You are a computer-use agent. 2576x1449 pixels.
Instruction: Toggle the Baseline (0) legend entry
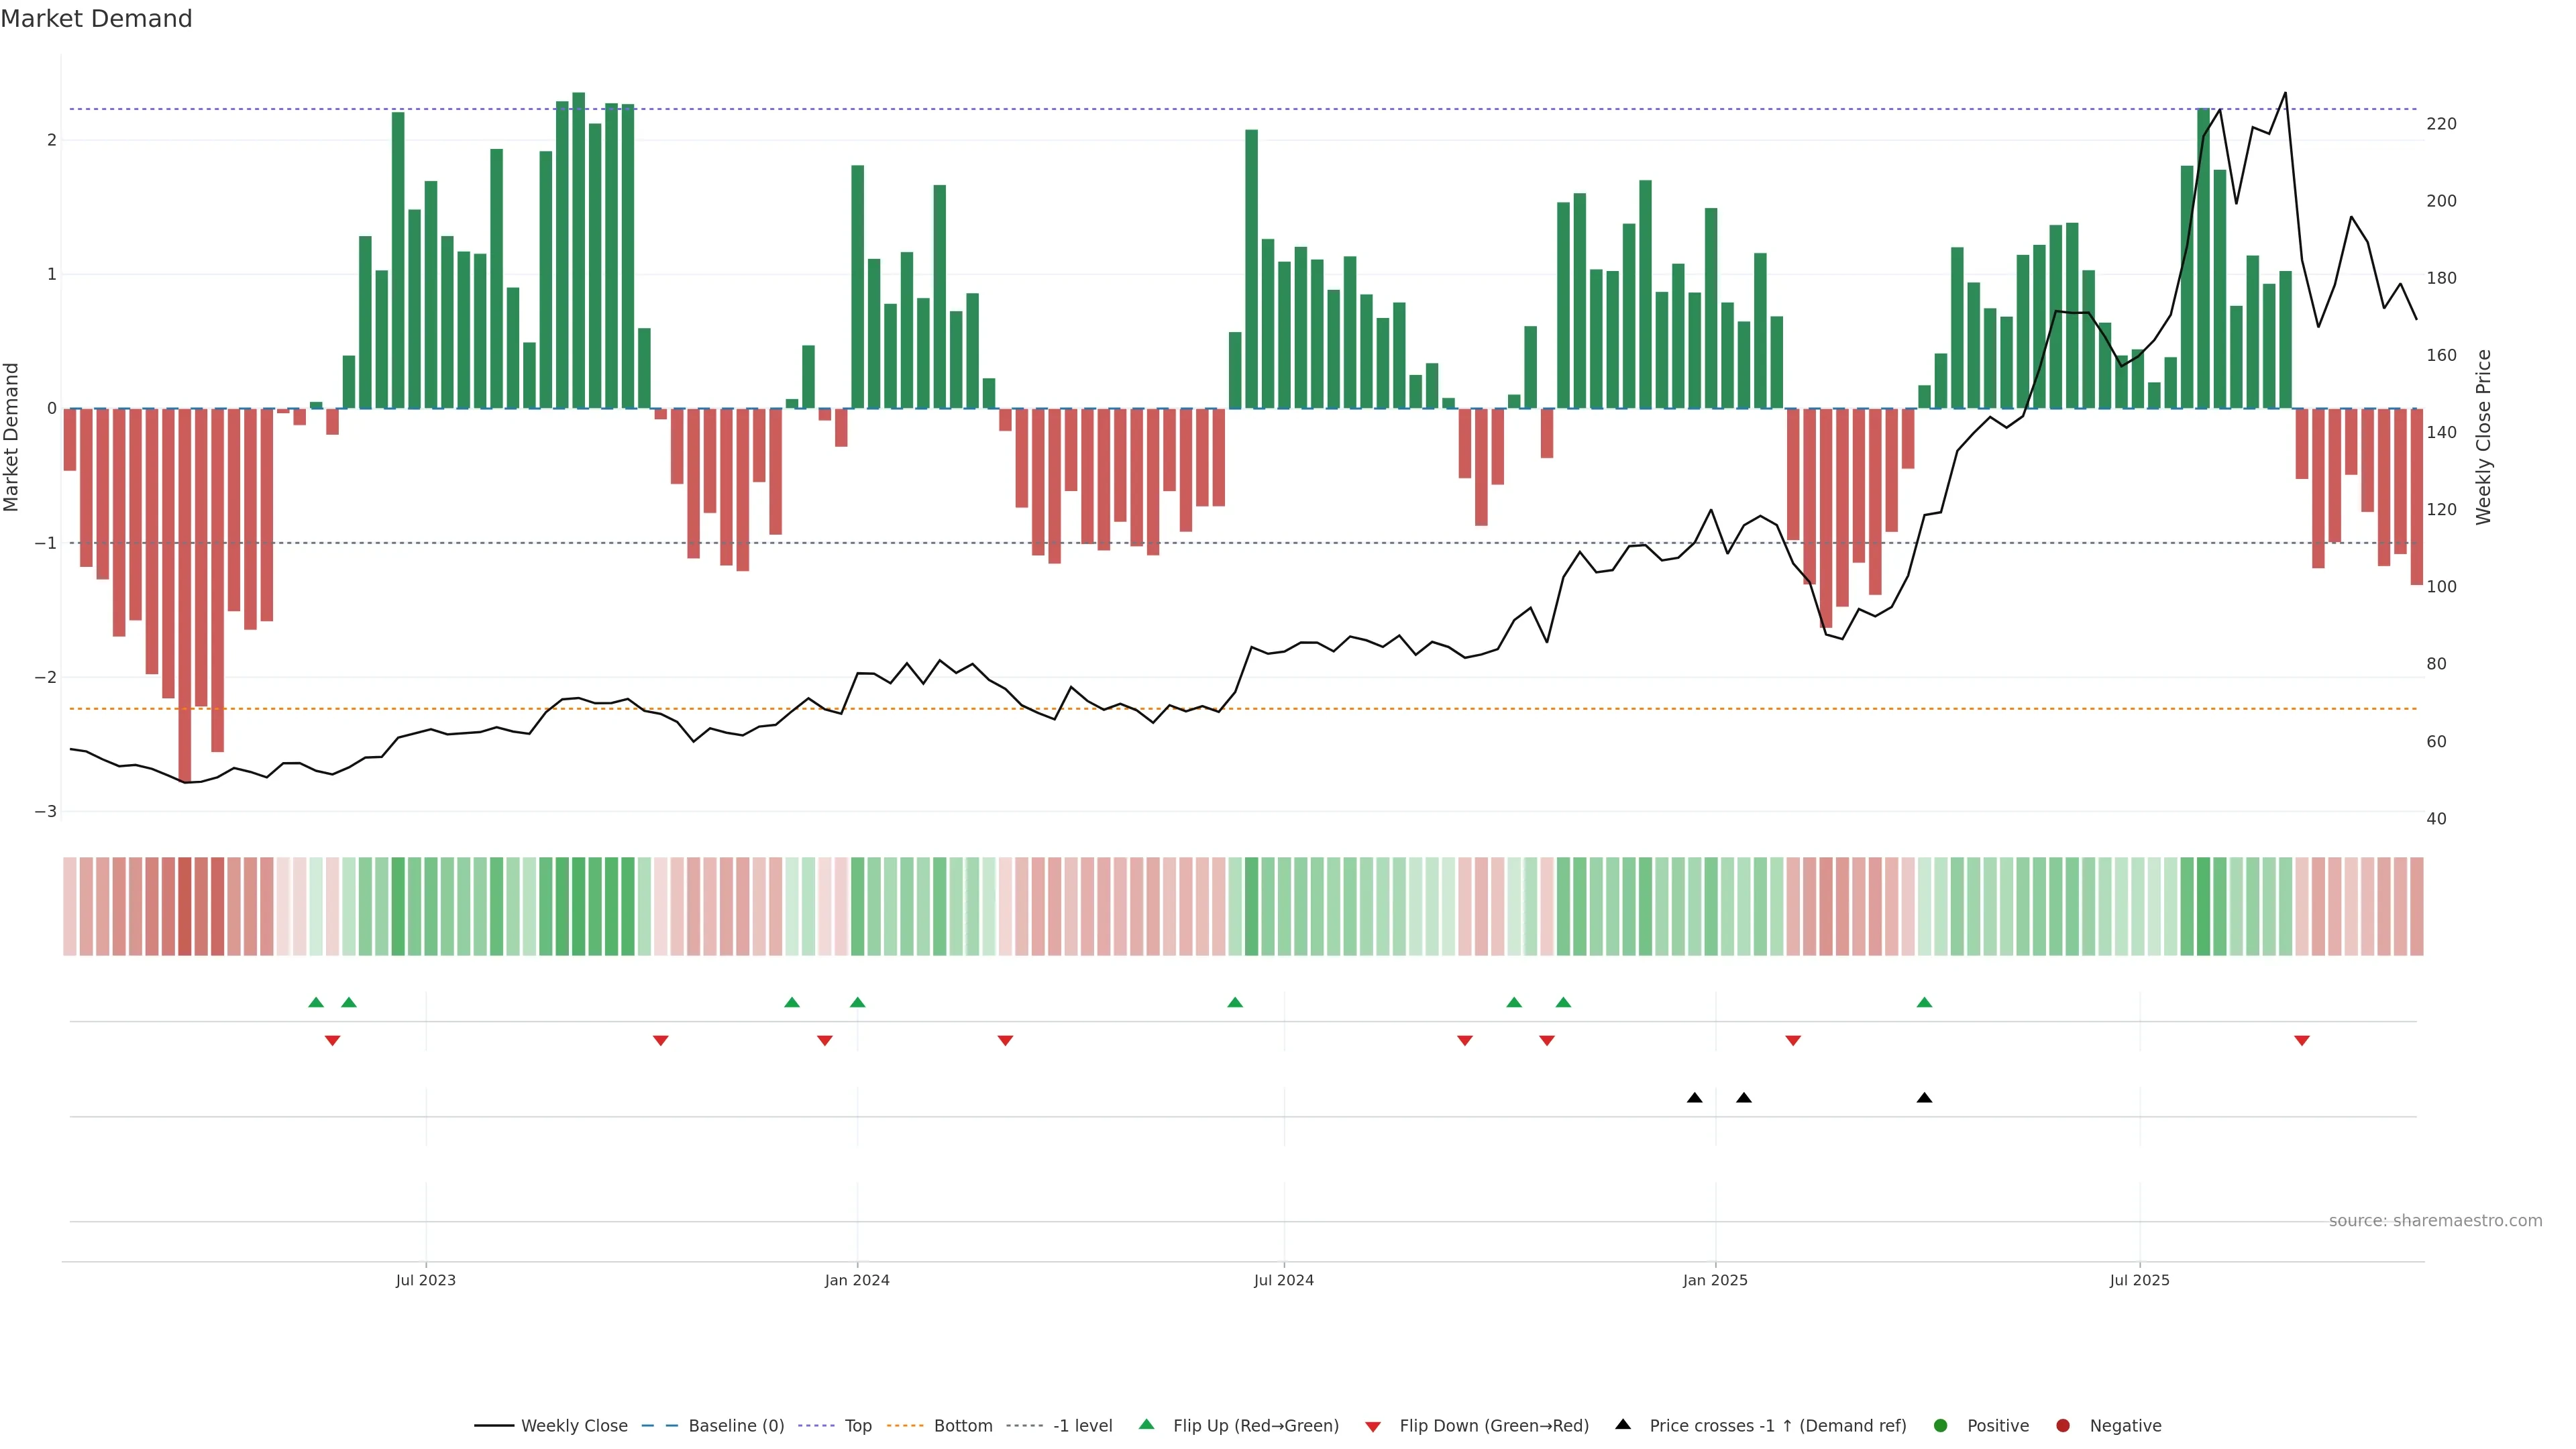pyautogui.click(x=735, y=1426)
